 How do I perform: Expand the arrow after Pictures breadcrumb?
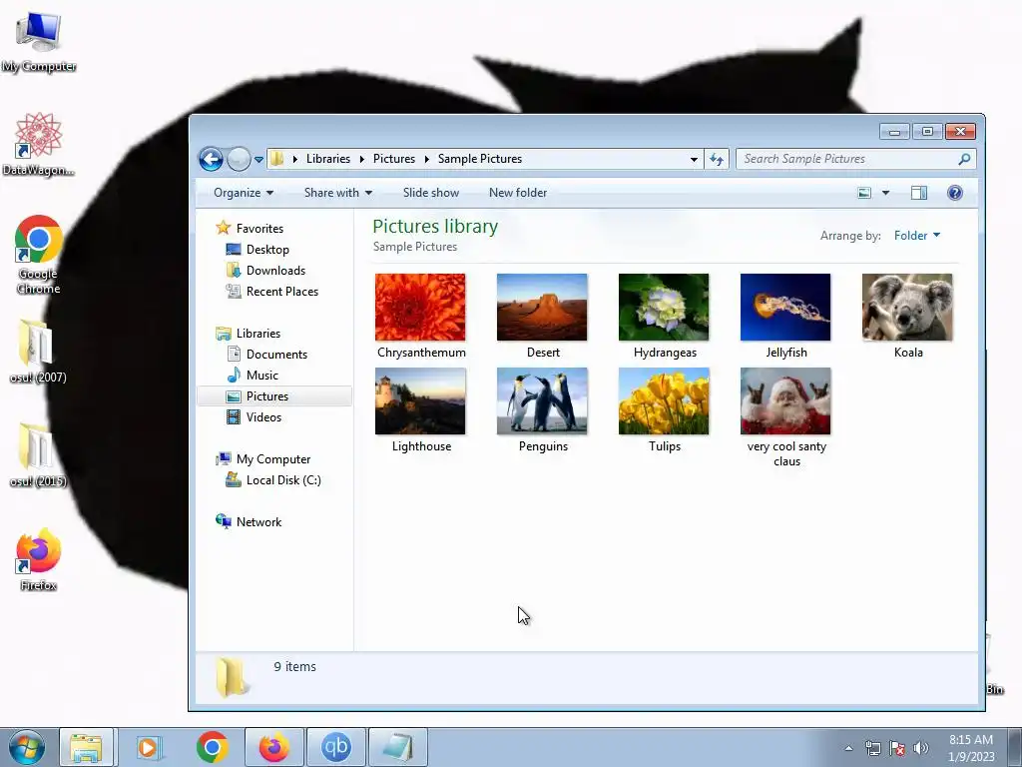[427, 159]
